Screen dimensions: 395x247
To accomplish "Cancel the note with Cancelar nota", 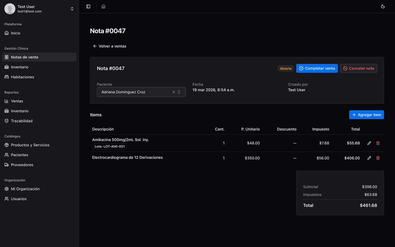I will pyautogui.click(x=358, y=68).
